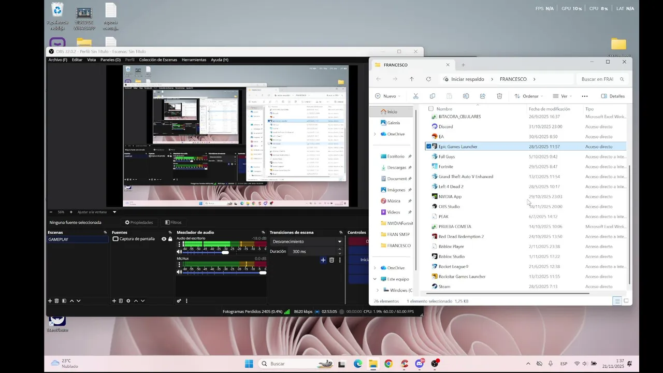Open OBS Paneles menu
Image resolution: width=663 pixels, height=373 pixels.
point(110,60)
